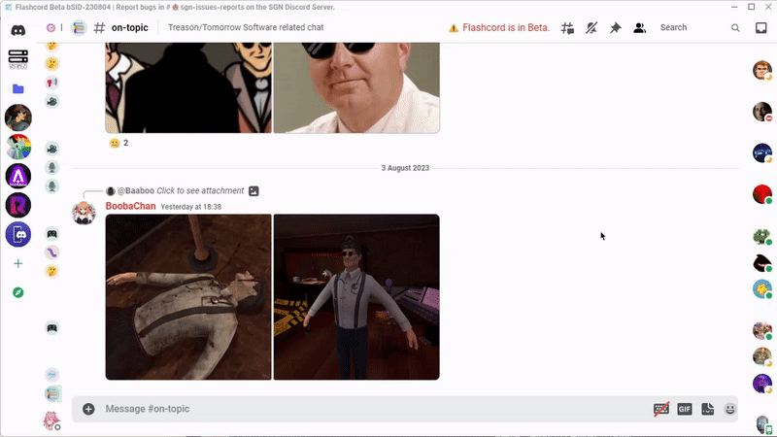This screenshot has height=437, width=777.
Task: Open the blue Discord phone server icon
Action: 18,234
